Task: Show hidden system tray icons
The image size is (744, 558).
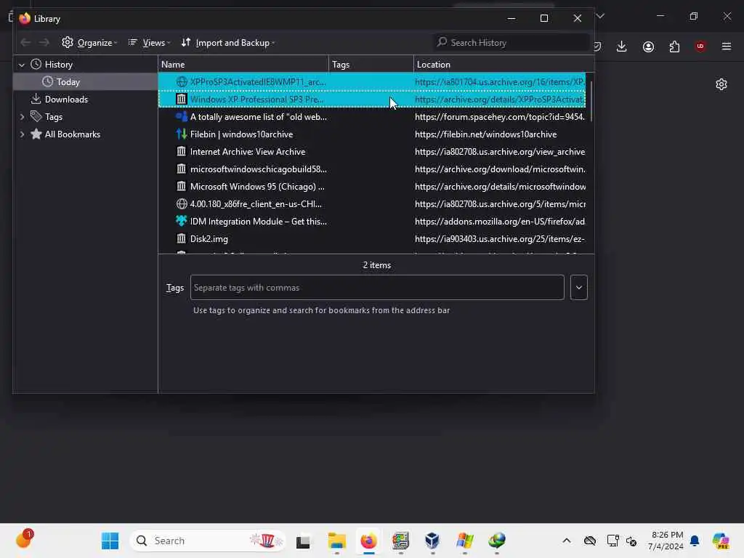Action: pyautogui.click(x=567, y=541)
